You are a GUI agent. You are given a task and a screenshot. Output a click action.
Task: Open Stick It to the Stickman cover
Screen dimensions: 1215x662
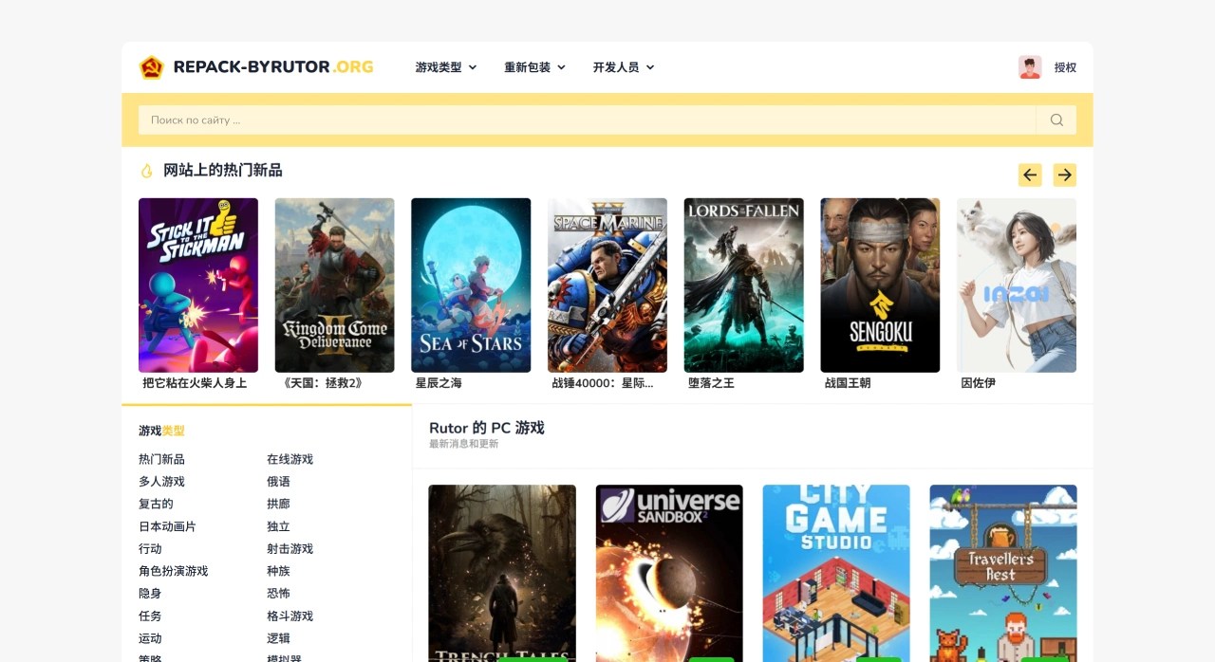point(198,285)
